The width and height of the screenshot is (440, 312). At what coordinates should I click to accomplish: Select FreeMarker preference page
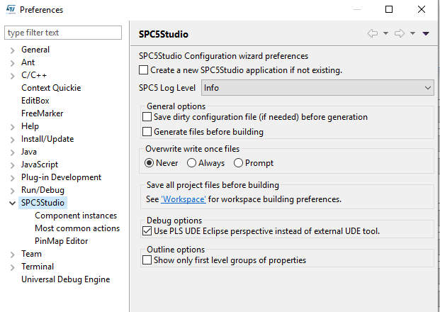[x=43, y=113]
